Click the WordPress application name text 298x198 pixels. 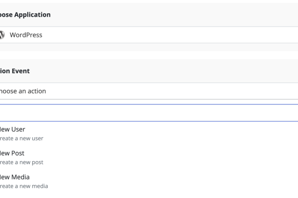pyautogui.click(x=26, y=35)
